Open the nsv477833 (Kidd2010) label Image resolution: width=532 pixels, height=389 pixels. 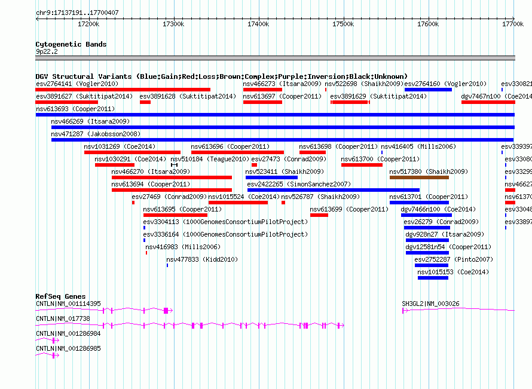[x=202, y=259]
